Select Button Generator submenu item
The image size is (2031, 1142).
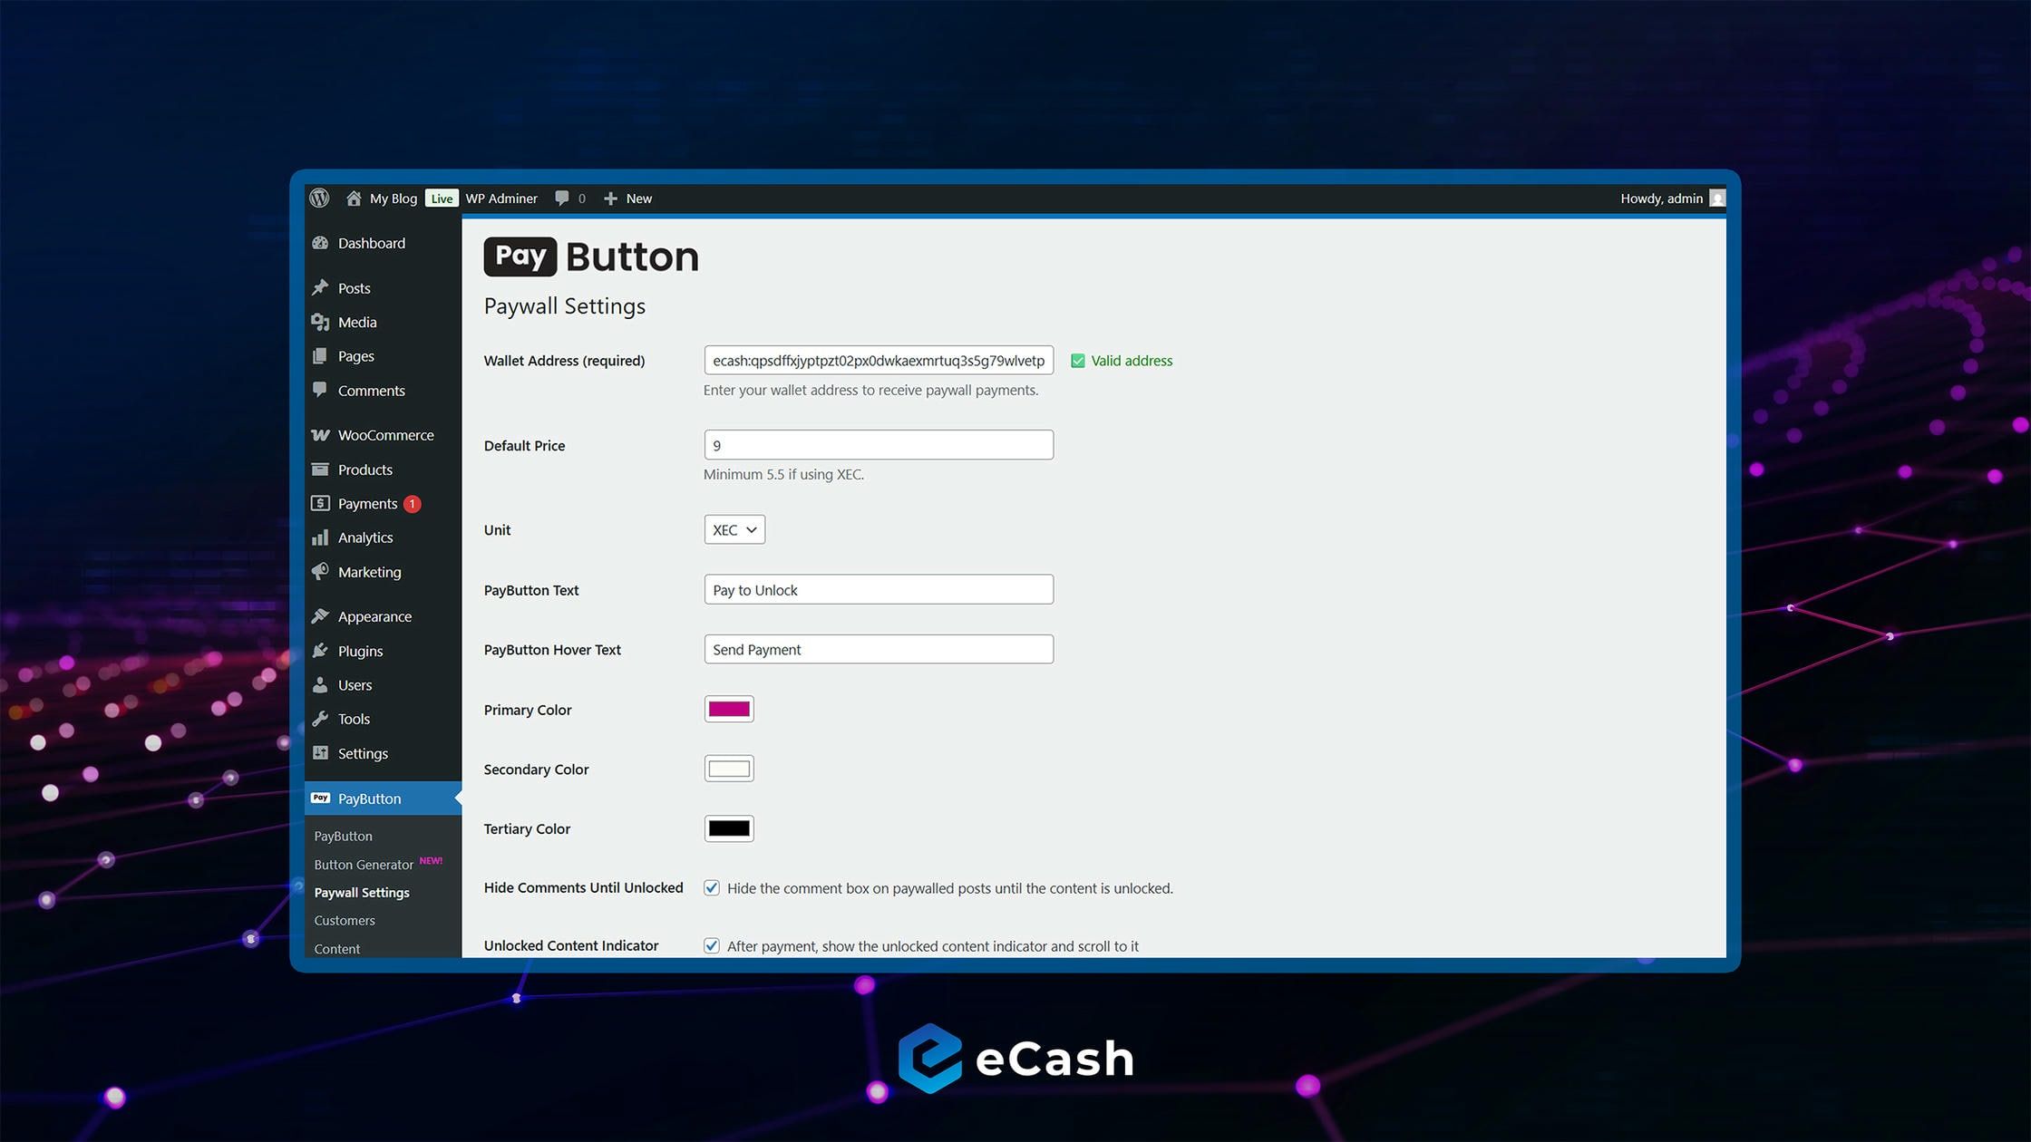click(364, 865)
